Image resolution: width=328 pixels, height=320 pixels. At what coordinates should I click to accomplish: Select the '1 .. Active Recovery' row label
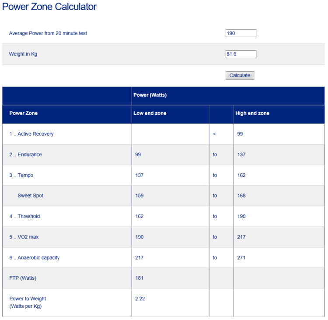click(x=31, y=134)
